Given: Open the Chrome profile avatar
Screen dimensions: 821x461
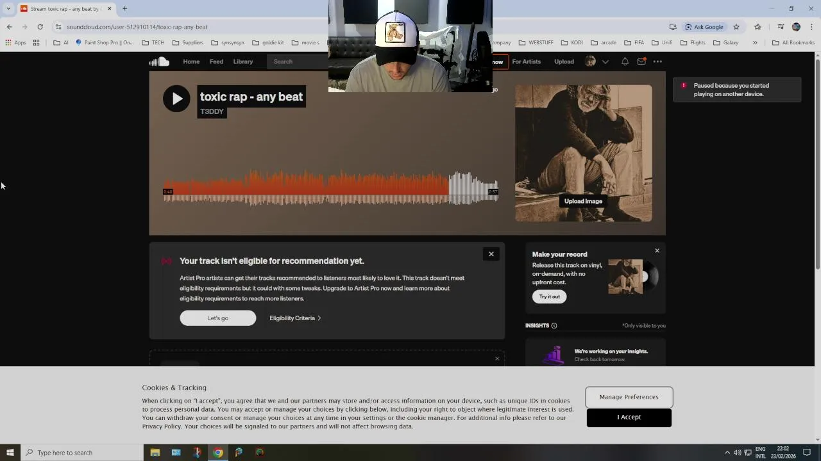Looking at the screenshot, I should click(x=796, y=27).
